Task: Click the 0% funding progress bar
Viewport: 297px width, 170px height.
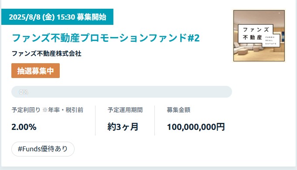Action: 122,92
